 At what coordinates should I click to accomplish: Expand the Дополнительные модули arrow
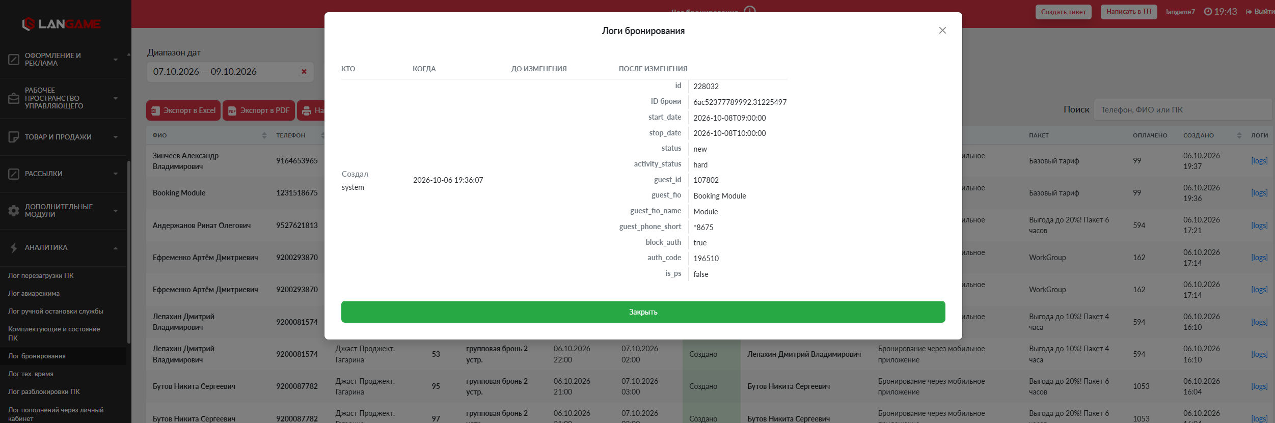(x=116, y=211)
